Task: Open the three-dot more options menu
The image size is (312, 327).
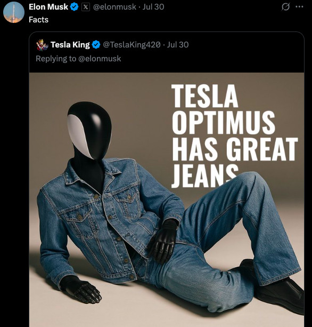Action: coord(299,7)
